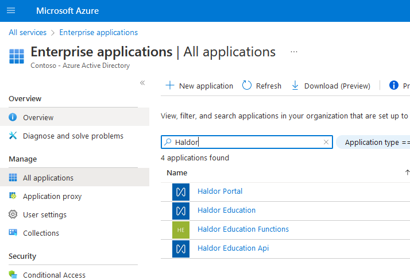The height and width of the screenshot is (280, 410).
Task: Click the Contoso - Azure Active Directory subtitle
Action: 80,66
